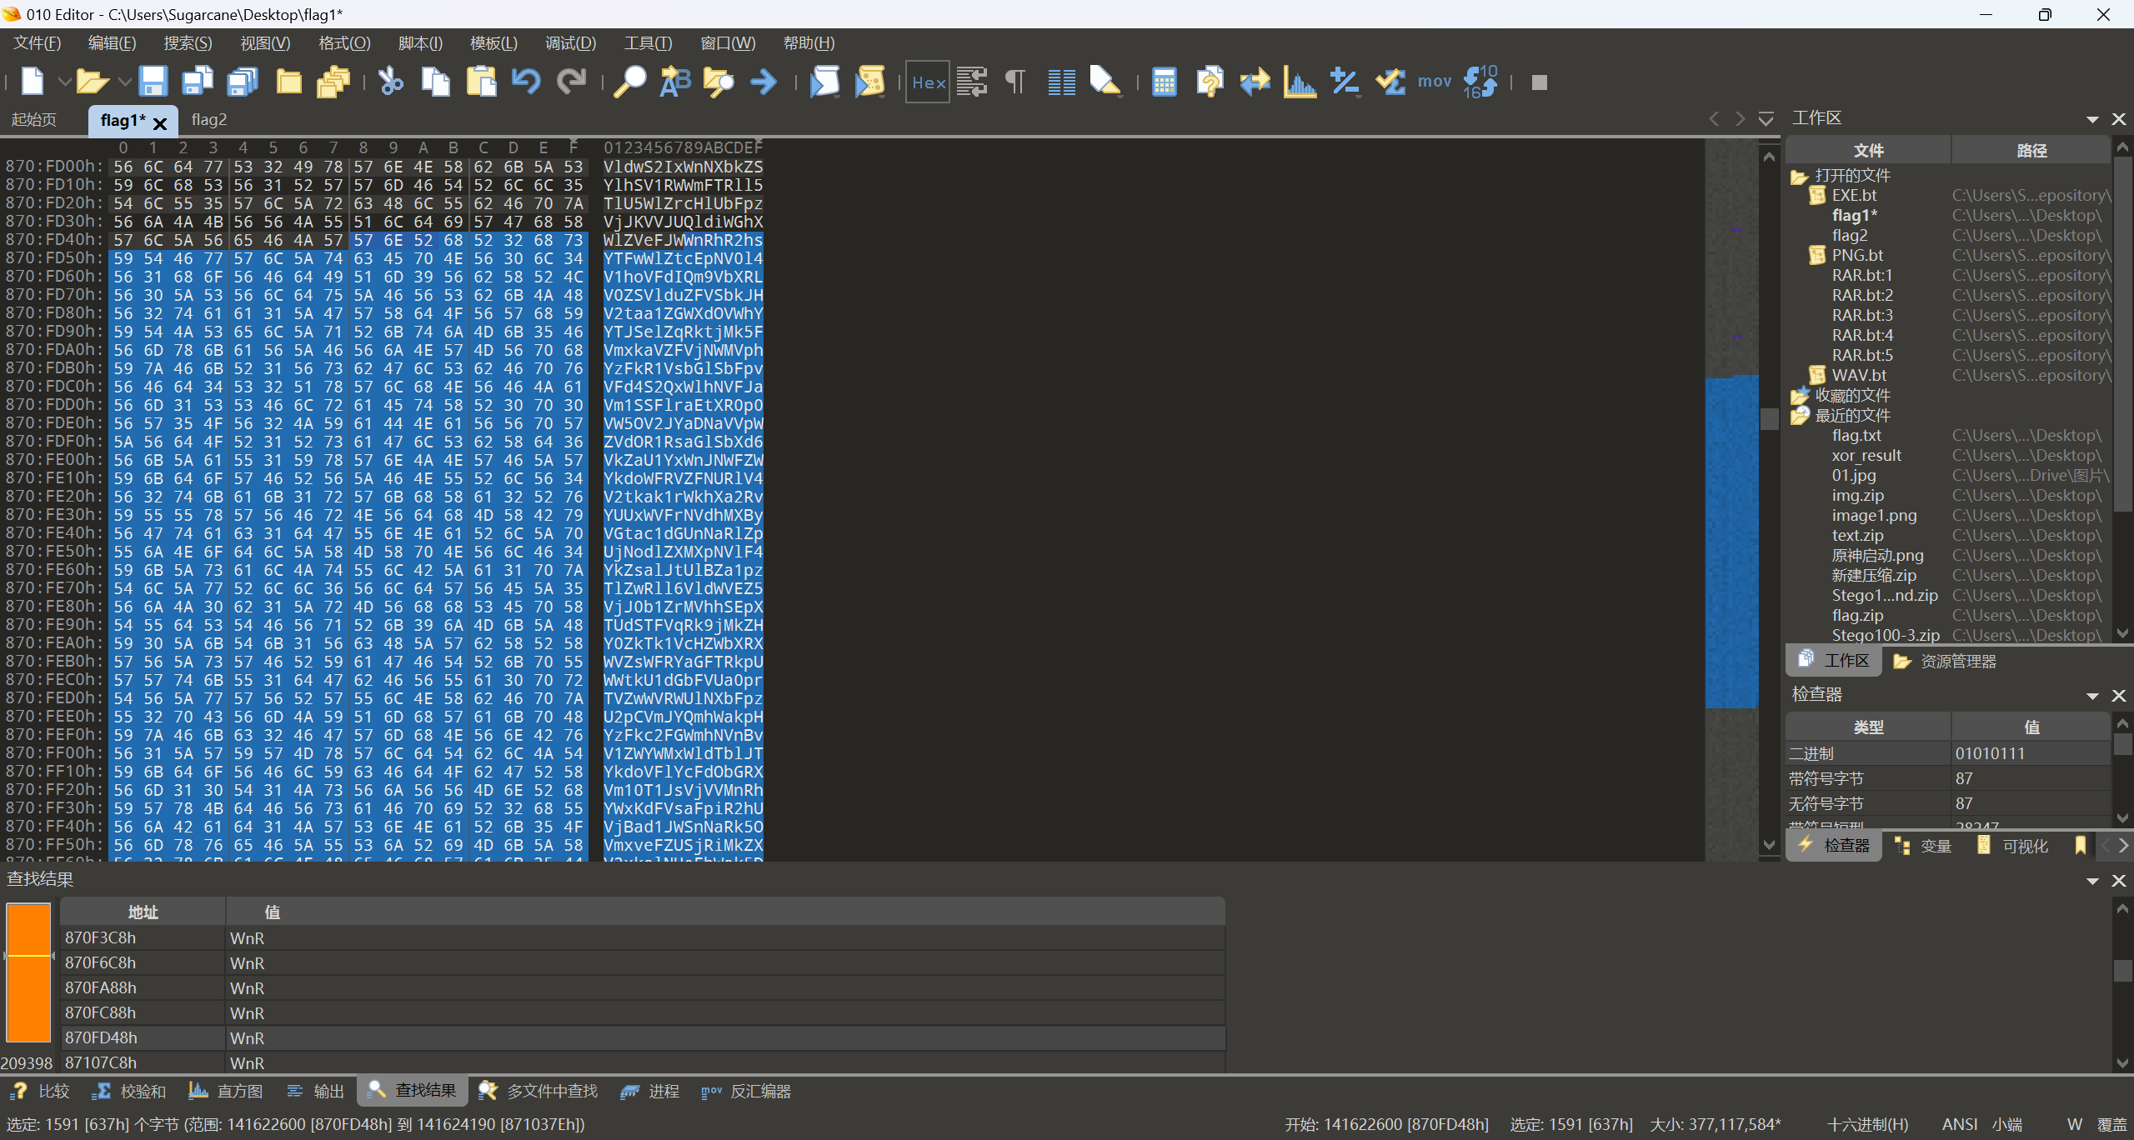
Task: Open the base converter 10/16 icon
Action: 1480,82
